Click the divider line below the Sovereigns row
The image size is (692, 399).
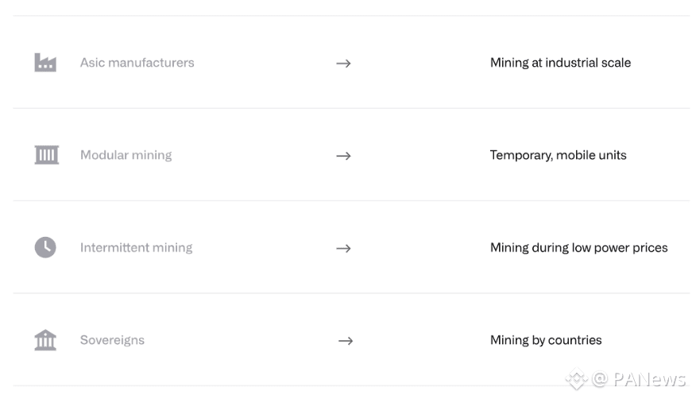(x=351, y=385)
